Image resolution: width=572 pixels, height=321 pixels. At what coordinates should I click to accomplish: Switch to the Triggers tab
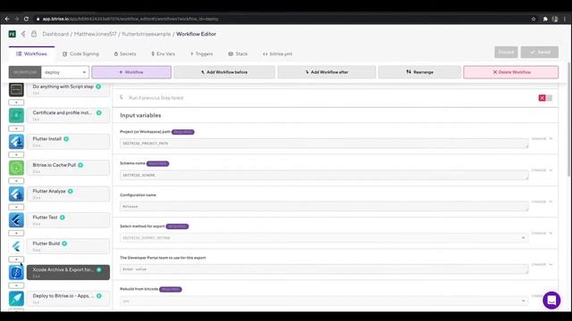201,53
